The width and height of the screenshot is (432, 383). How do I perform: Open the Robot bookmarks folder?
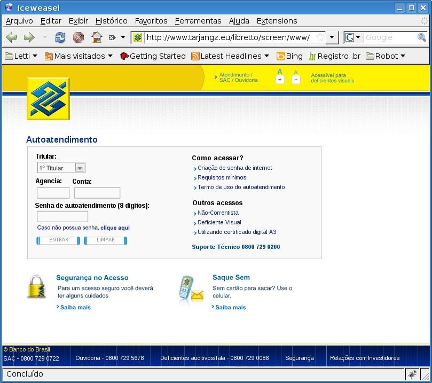(386, 56)
